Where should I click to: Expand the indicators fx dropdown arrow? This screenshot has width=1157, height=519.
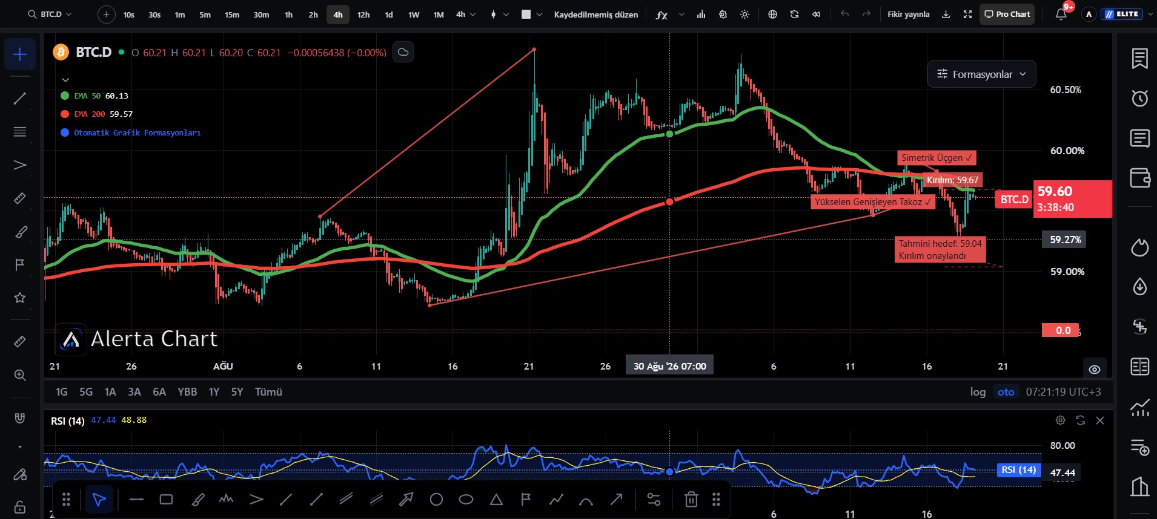coord(681,15)
